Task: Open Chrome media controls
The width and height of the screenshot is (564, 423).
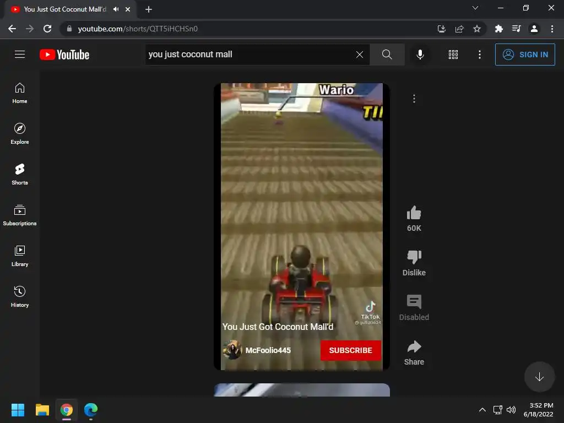Action: [517, 29]
